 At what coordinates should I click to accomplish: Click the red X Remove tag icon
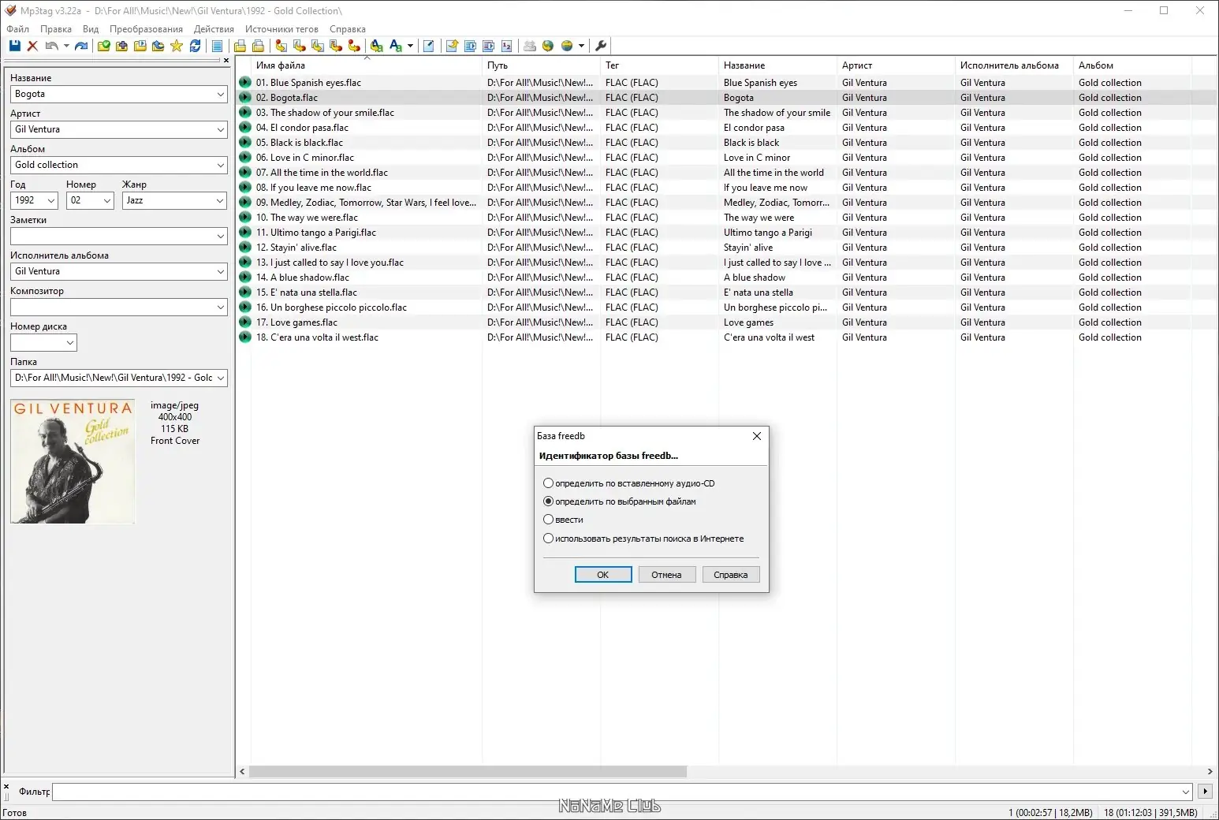(x=32, y=46)
